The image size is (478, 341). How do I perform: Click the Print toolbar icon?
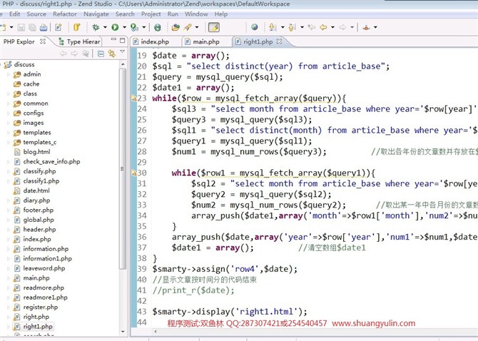point(44,27)
